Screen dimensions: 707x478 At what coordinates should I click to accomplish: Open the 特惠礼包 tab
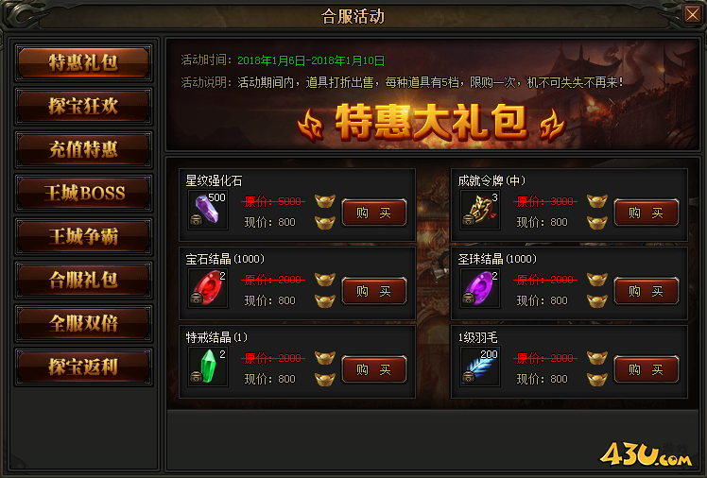(x=84, y=62)
